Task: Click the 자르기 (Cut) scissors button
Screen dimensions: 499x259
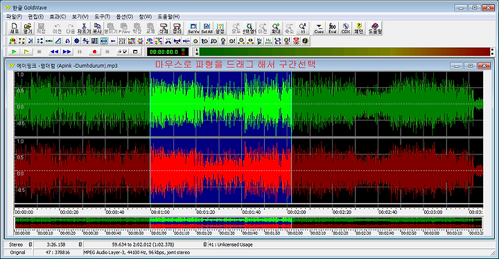Action: coord(84,28)
